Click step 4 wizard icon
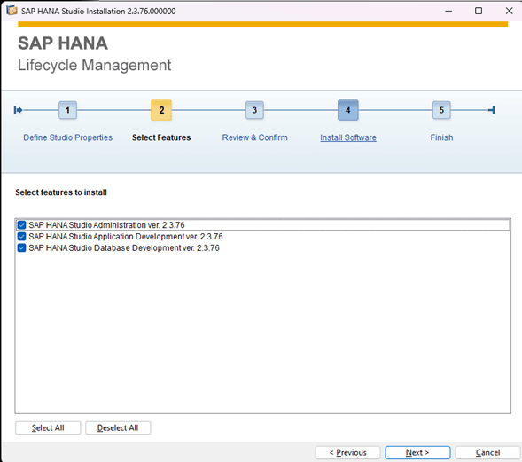 coord(348,110)
